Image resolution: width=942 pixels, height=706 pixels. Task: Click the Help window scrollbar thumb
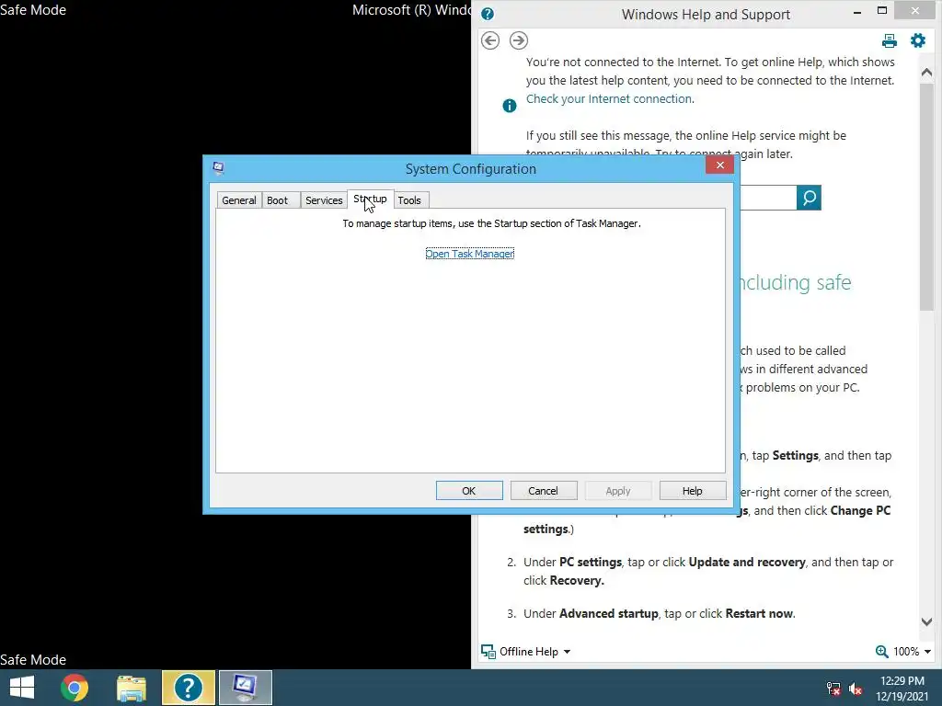click(926, 197)
